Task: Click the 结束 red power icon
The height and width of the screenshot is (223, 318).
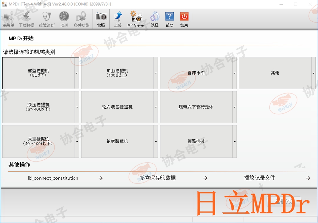Action: click(x=184, y=19)
